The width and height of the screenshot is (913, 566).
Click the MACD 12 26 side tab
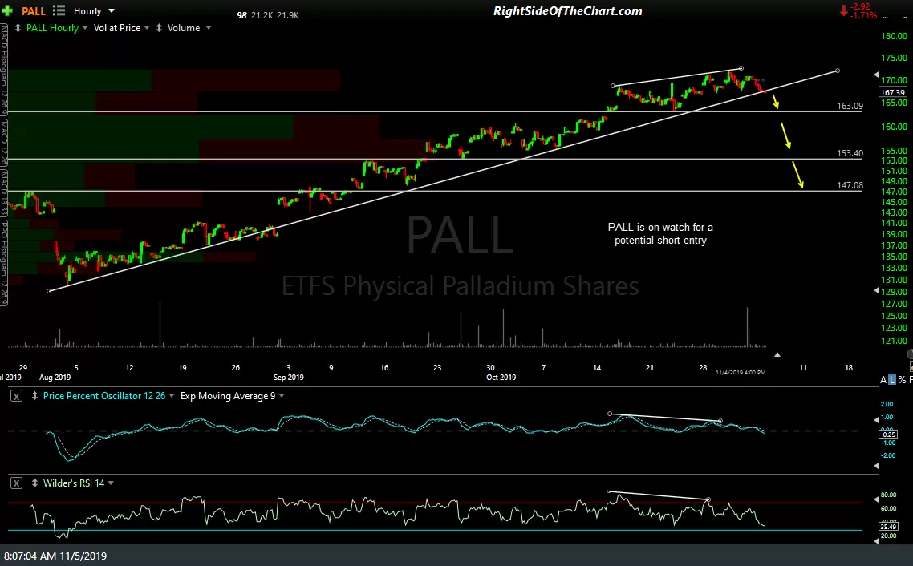click(x=3, y=143)
